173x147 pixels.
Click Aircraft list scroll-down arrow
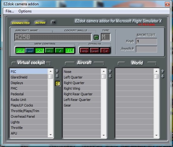click(104, 135)
